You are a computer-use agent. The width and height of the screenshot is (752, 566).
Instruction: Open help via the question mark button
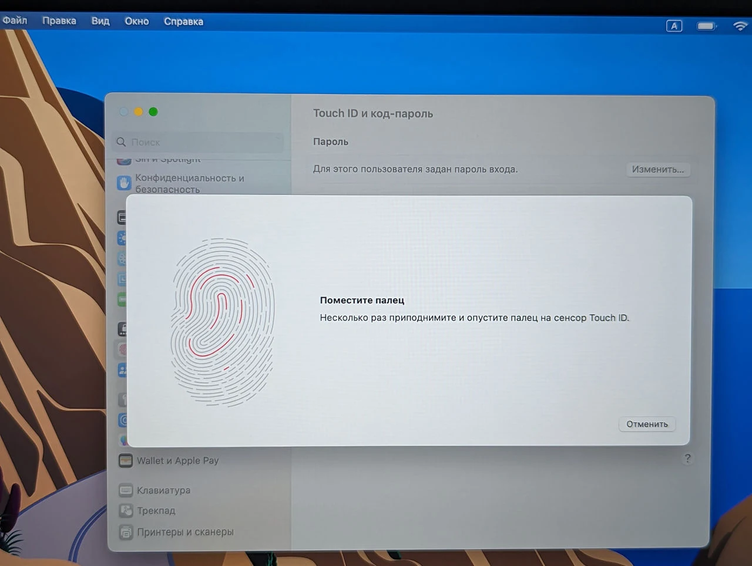pyautogui.click(x=687, y=459)
